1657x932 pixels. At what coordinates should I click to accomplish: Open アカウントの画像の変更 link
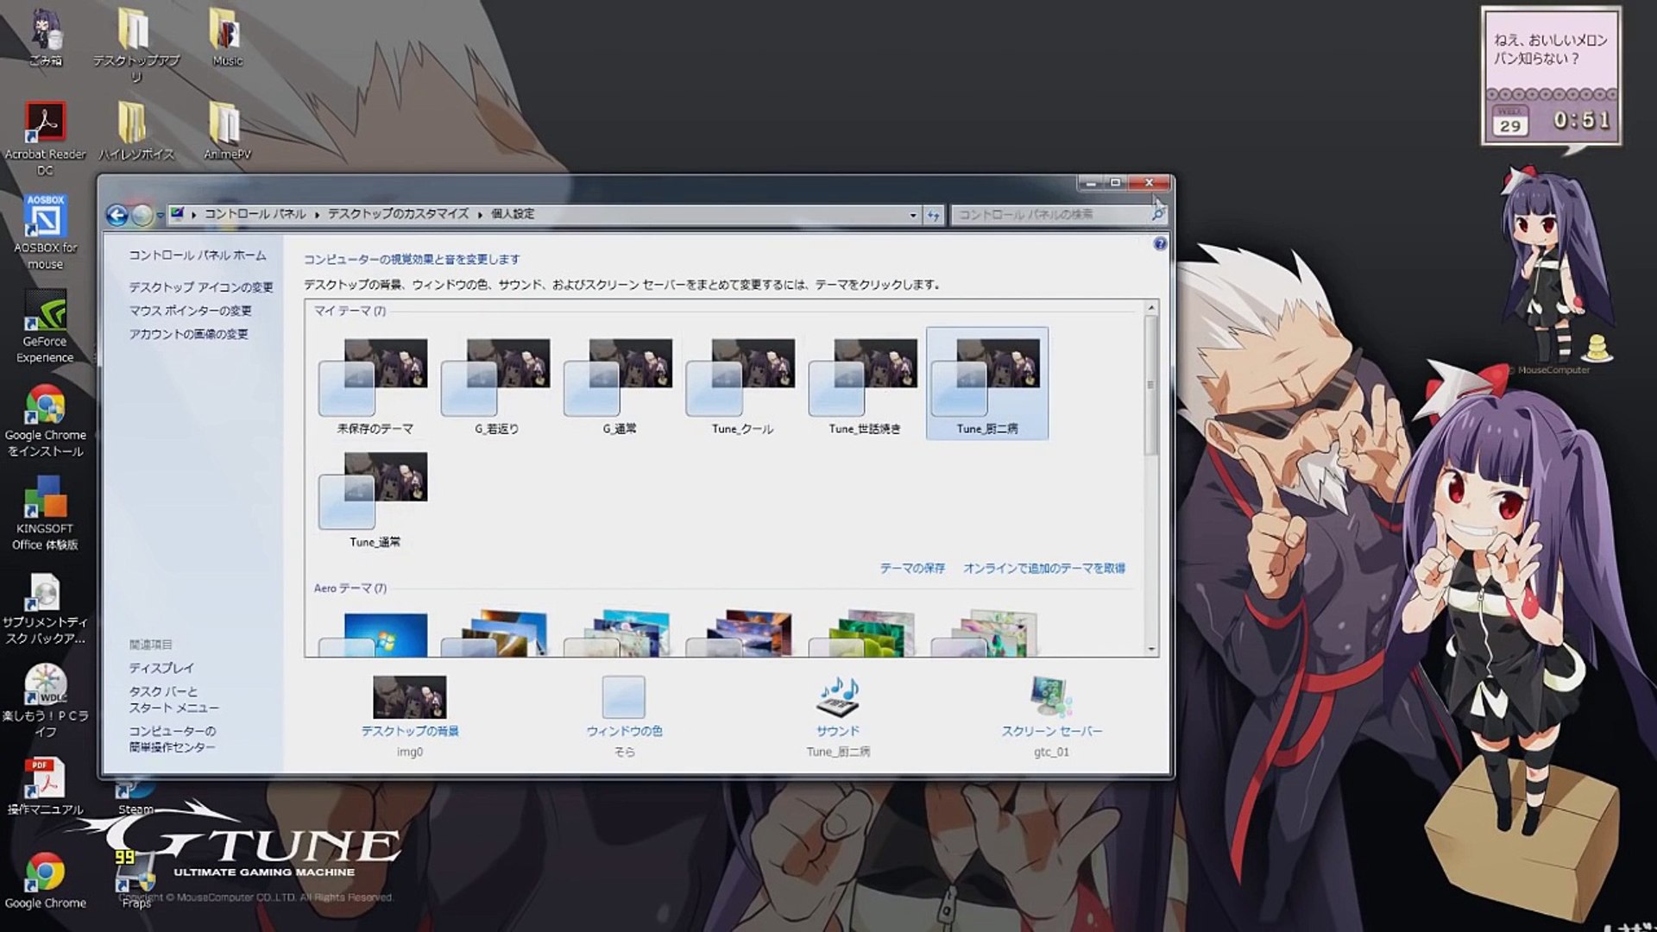point(189,334)
